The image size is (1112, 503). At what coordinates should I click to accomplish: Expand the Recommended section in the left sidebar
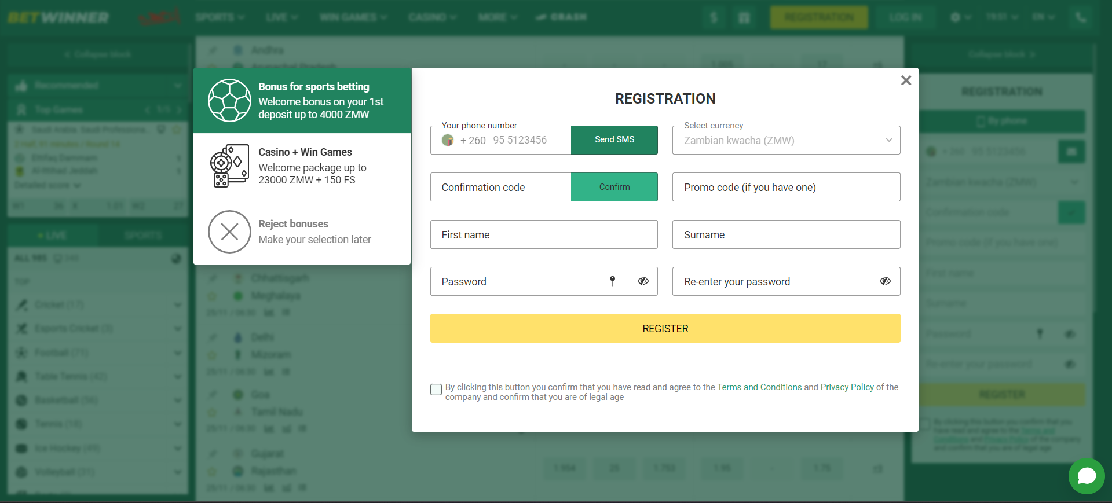tap(97, 86)
